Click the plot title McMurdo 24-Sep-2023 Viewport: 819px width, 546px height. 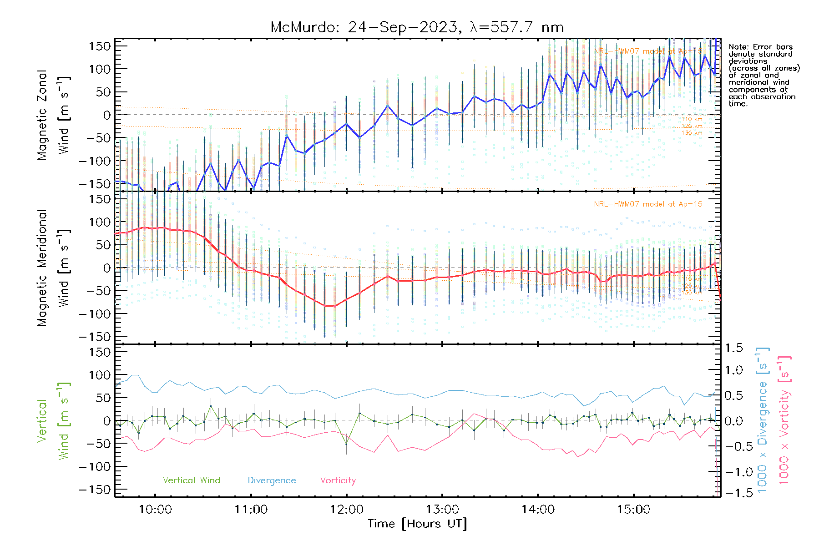click(417, 27)
